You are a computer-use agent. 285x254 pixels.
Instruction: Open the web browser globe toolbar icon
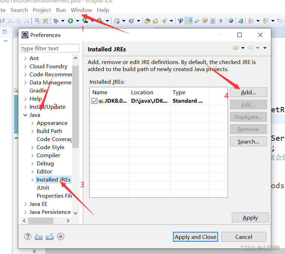(x=230, y=21)
